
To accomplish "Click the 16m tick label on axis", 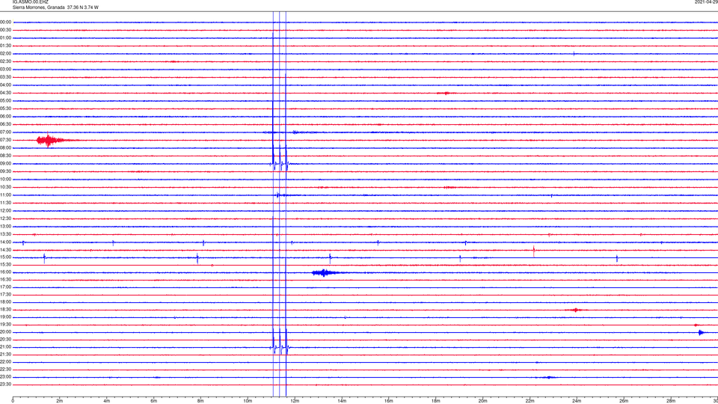I will pyautogui.click(x=389, y=401).
